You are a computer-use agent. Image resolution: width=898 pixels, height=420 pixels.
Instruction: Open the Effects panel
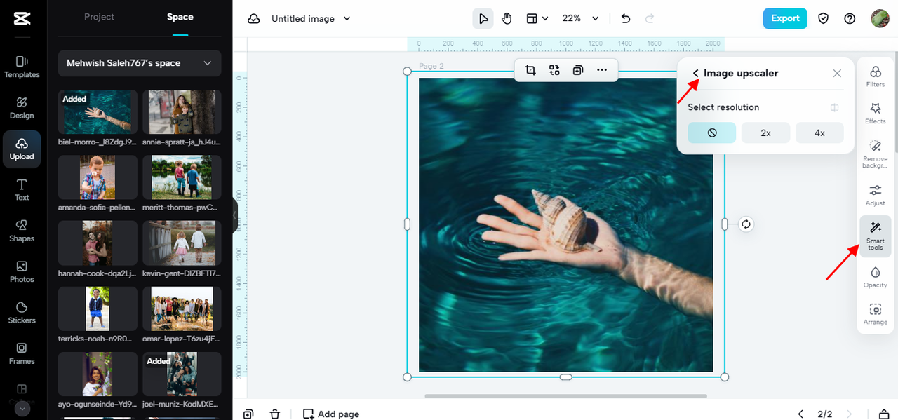[x=876, y=113]
